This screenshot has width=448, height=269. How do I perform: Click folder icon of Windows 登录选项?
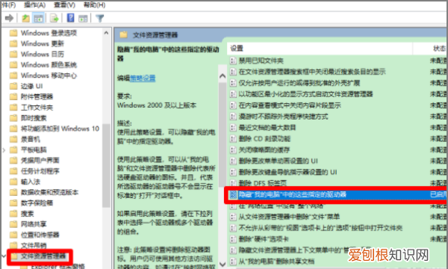(x=13, y=33)
